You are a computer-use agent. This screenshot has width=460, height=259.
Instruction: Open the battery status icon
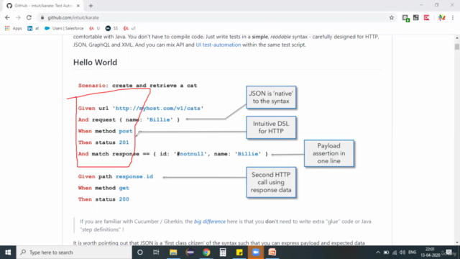click(x=387, y=253)
